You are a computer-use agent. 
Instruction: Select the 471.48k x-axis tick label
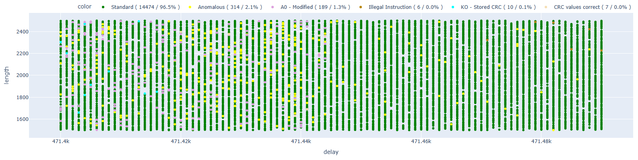point(541,141)
